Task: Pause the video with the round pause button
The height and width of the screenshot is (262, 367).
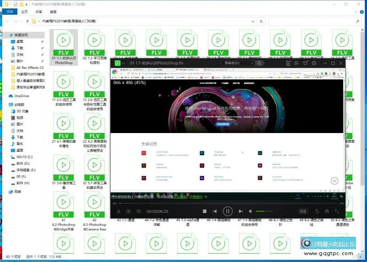Action: tap(228, 212)
